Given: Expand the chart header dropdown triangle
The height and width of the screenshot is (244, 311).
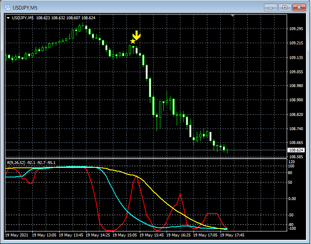Looking at the screenshot, I should point(8,18).
